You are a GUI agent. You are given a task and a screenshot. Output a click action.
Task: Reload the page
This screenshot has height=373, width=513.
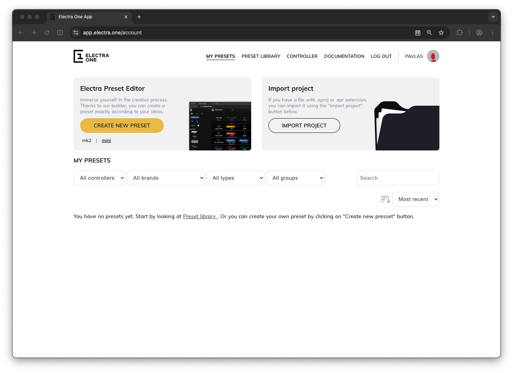pyautogui.click(x=47, y=33)
